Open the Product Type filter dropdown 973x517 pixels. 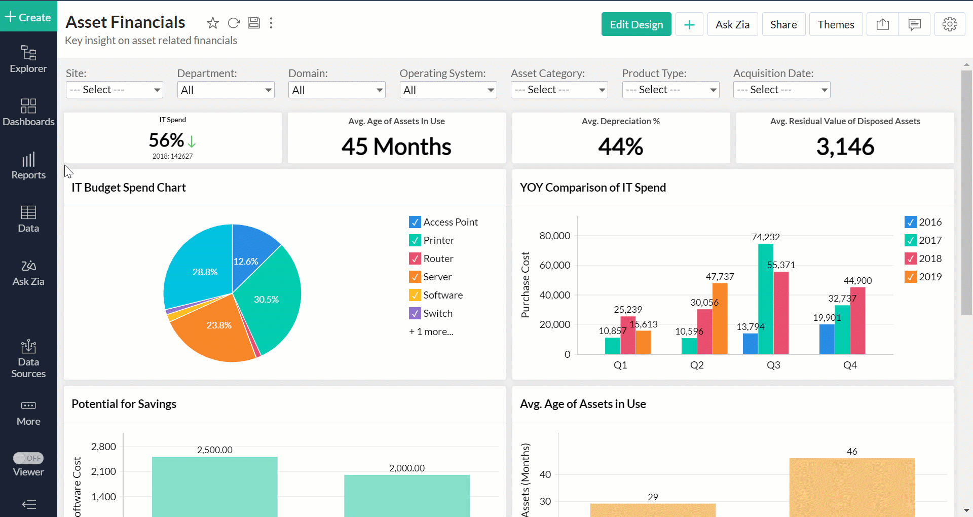[x=670, y=90]
